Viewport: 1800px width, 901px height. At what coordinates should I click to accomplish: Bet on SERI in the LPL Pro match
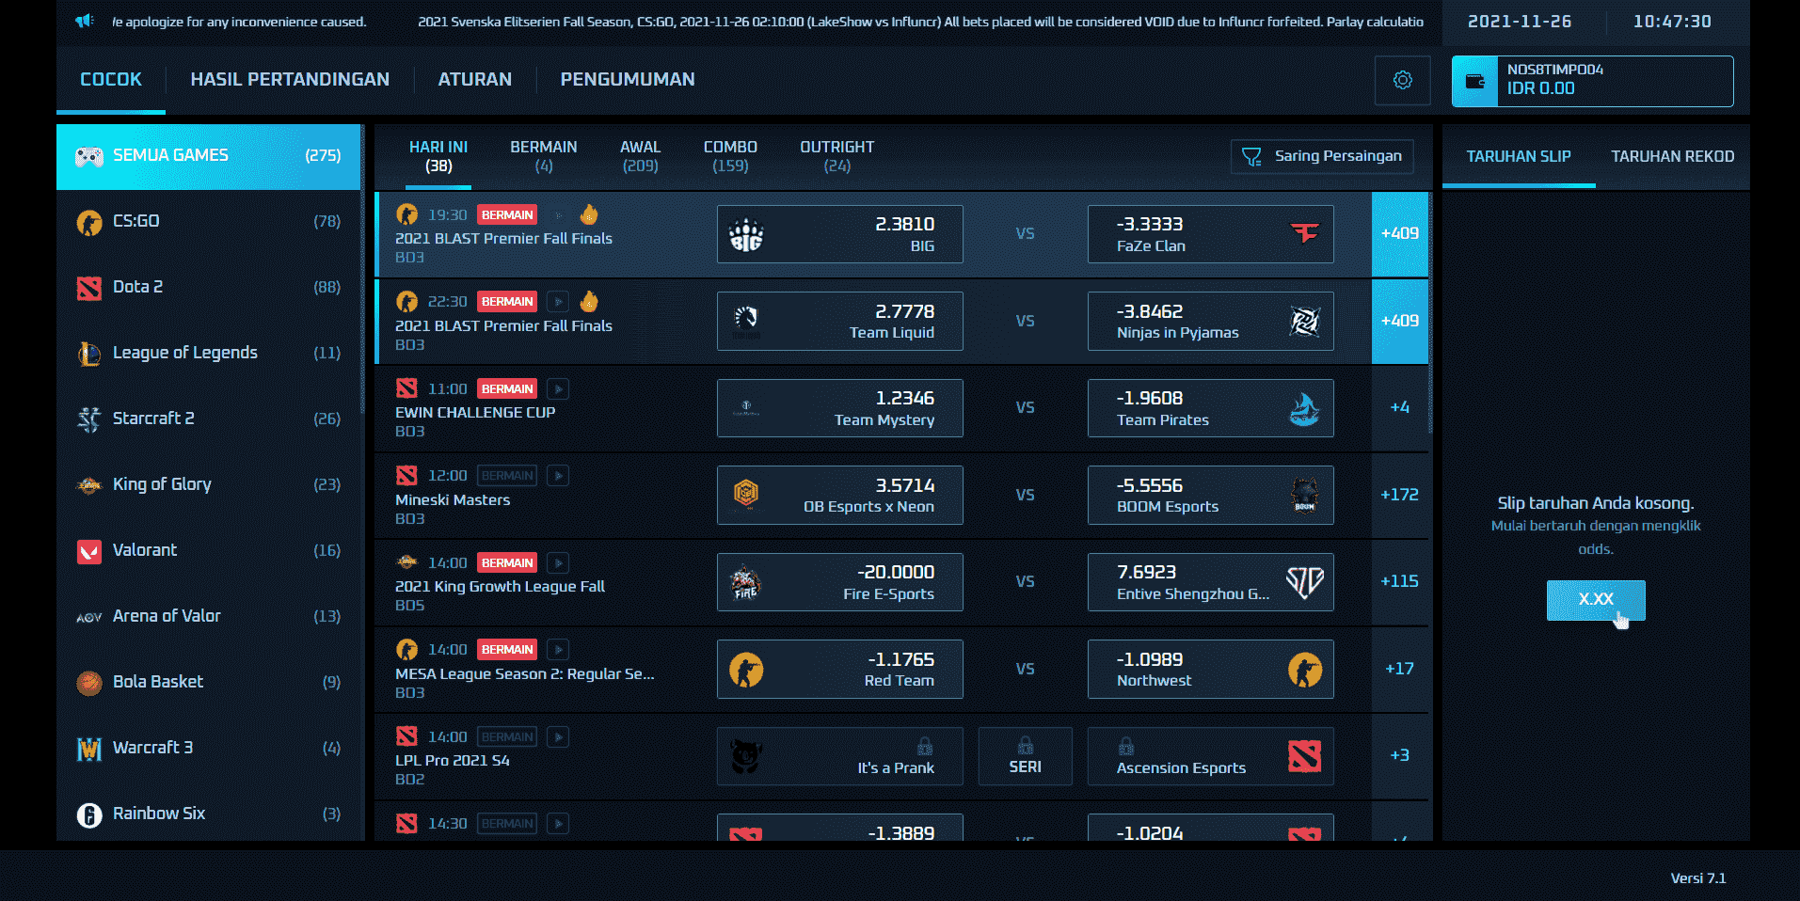[1025, 756]
